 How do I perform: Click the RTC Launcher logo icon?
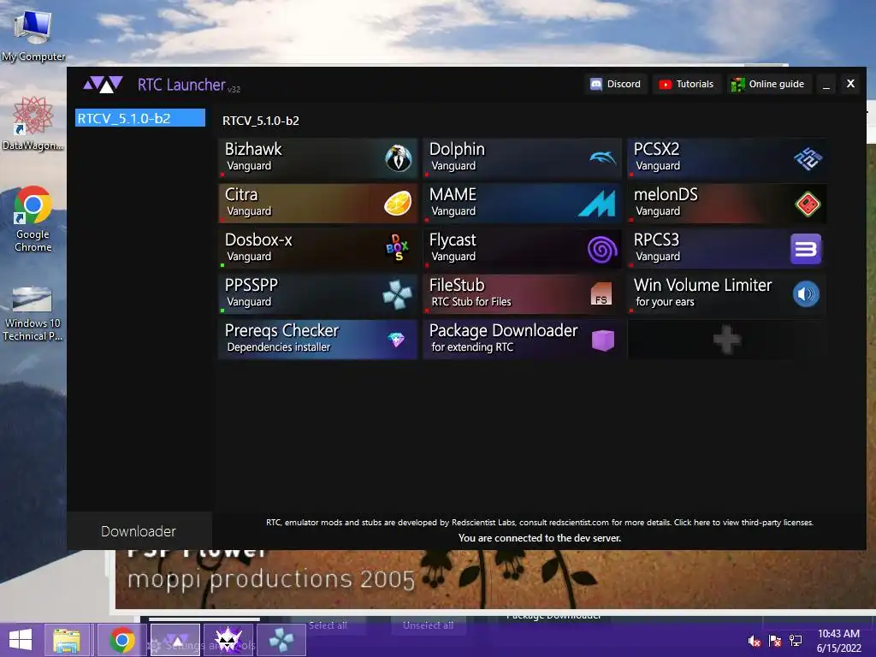[103, 85]
